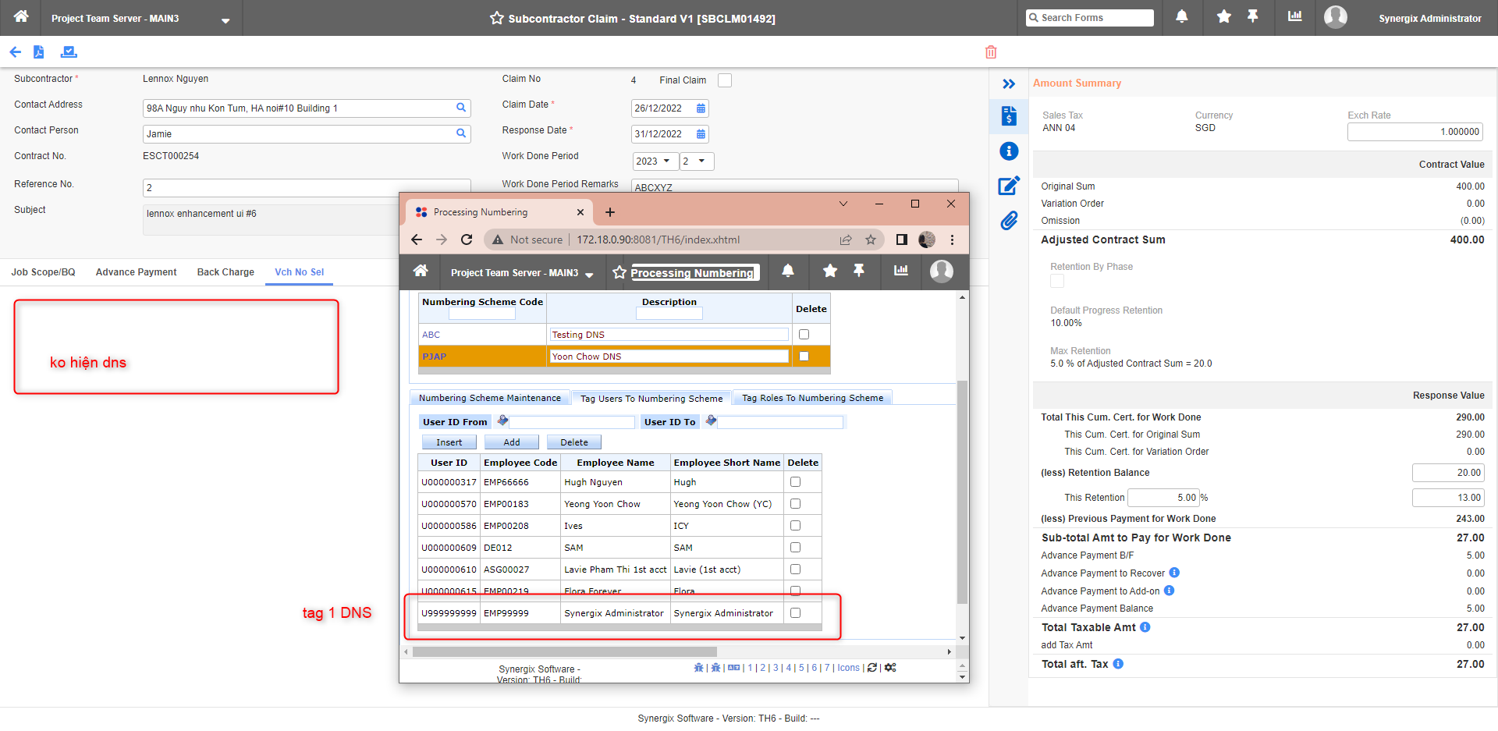Open notifications with the bell icon
1498x731 pixels.
pyautogui.click(x=1181, y=17)
